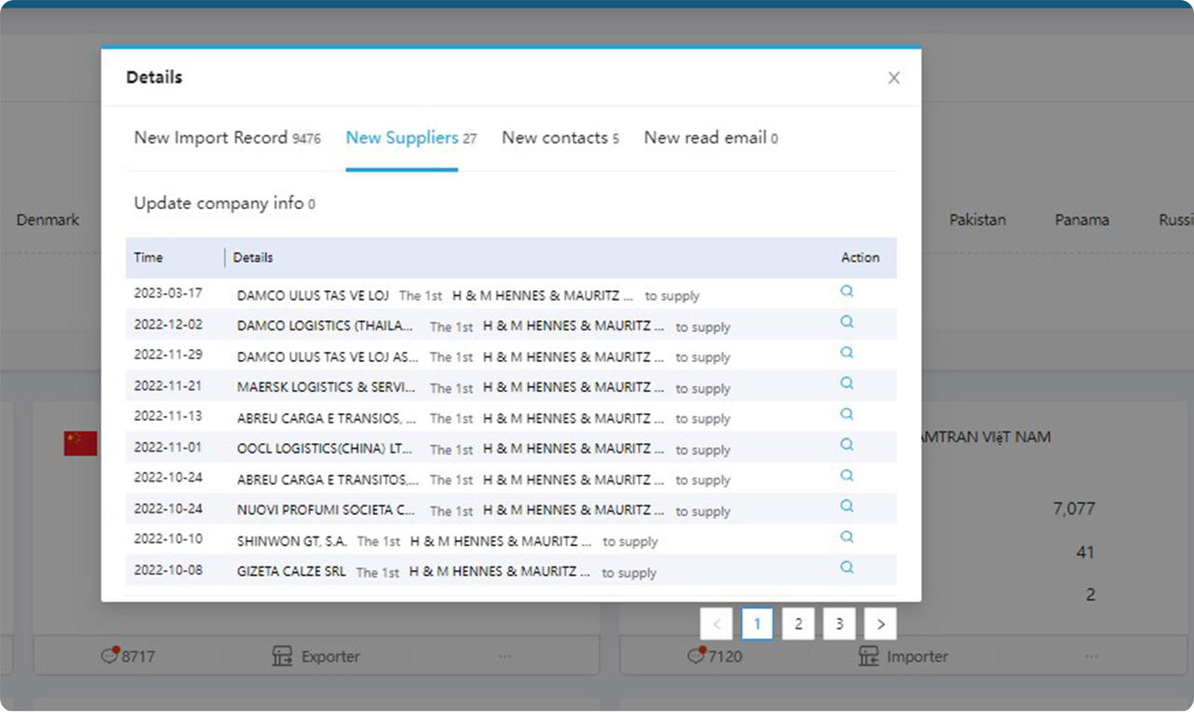Click the China flag on the background card

click(x=80, y=444)
